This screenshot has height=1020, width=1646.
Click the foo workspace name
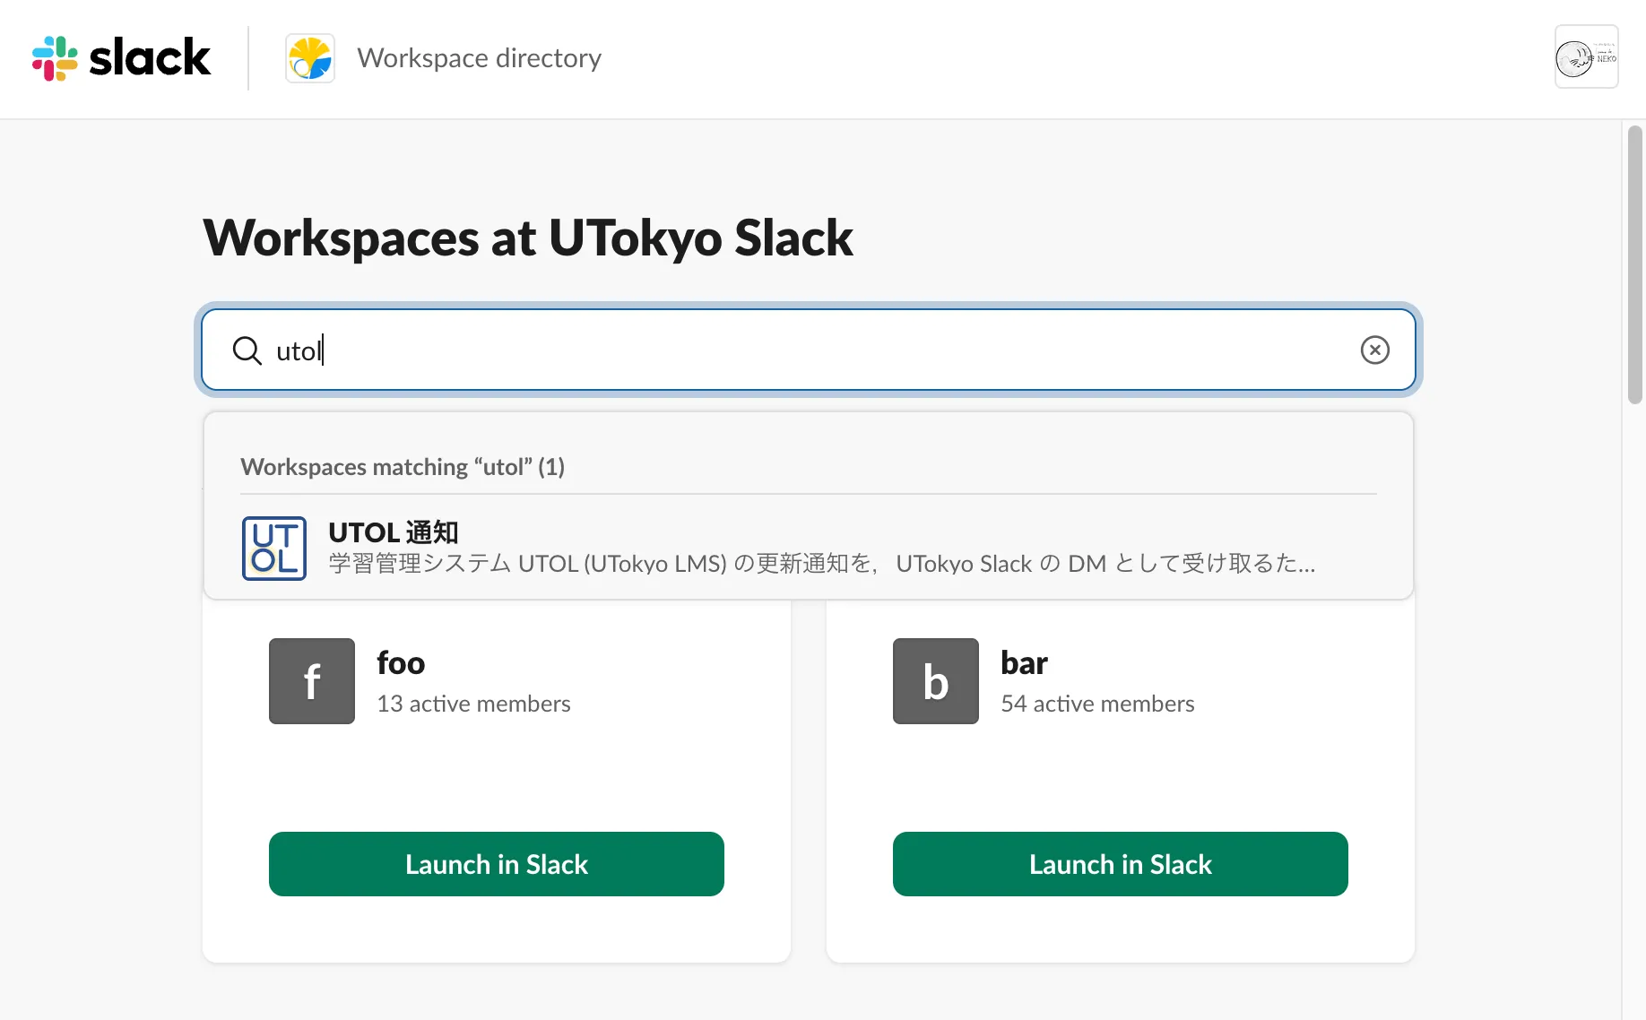[401, 663]
